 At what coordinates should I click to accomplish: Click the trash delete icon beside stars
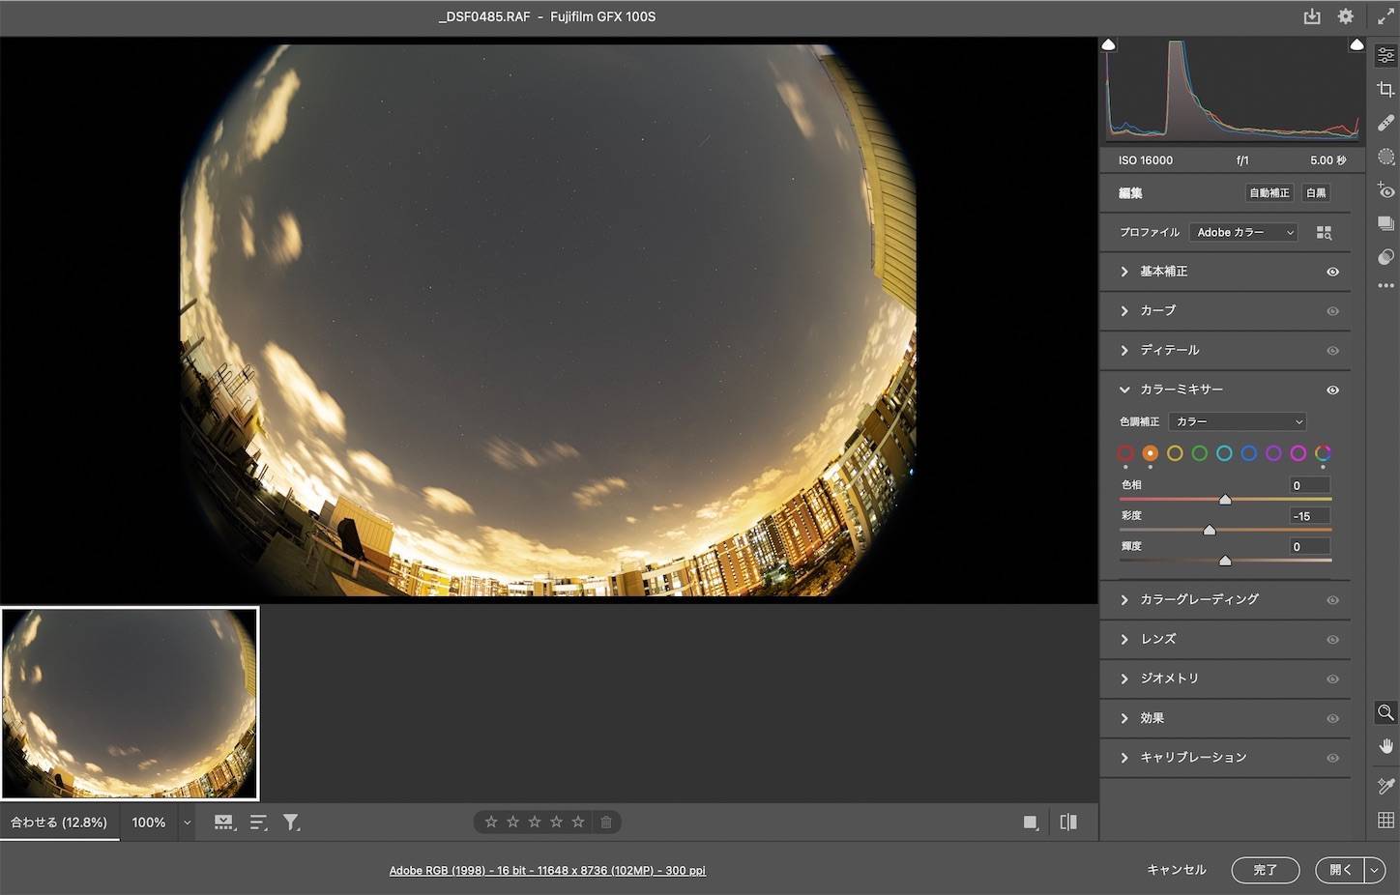pyautogui.click(x=606, y=823)
